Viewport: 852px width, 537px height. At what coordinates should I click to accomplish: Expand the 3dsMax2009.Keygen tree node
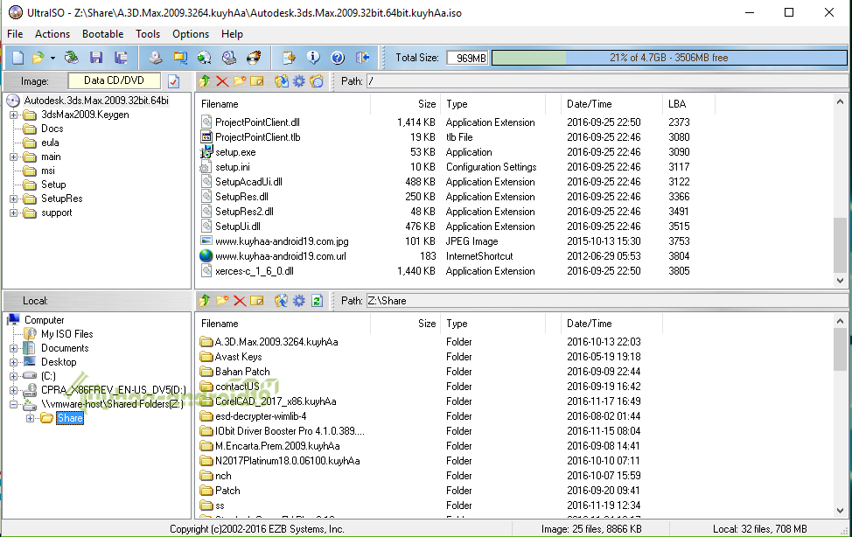point(14,115)
